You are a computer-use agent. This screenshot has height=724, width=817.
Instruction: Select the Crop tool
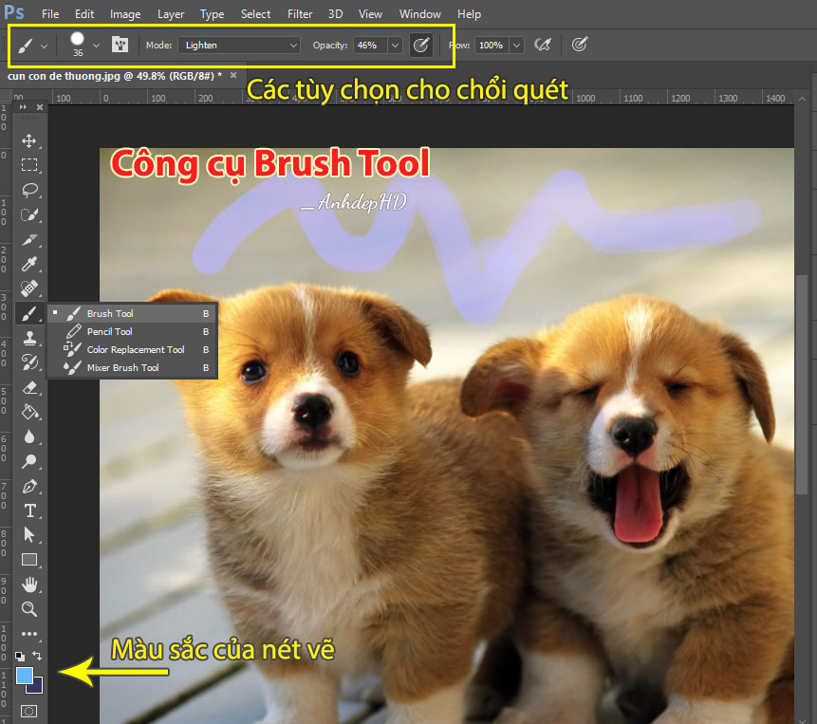coord(29,240)
